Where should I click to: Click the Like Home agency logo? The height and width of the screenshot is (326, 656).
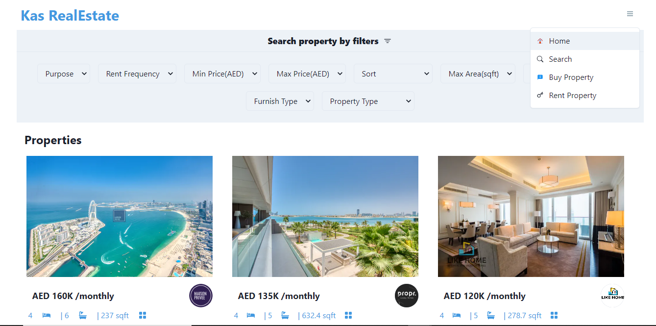click(x=612, y=296)
